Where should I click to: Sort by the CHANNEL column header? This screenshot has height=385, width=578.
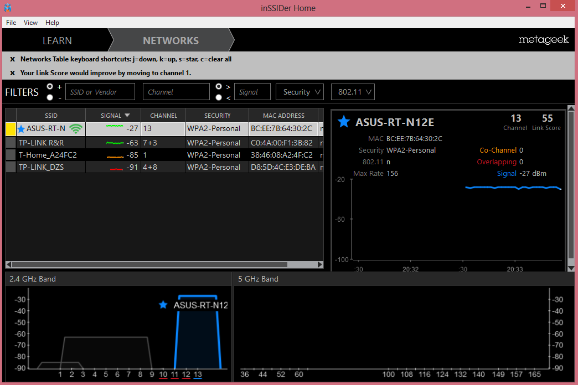[163, 115]
